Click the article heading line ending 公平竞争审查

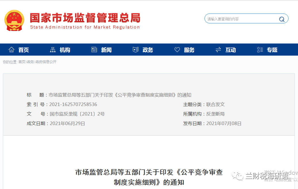[x=149, y=172]
